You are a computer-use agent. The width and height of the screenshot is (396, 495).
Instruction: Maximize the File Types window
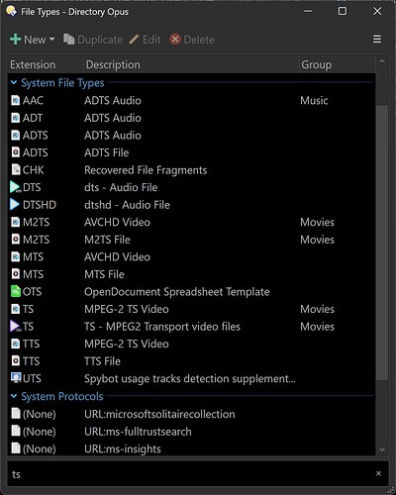[343, 11]
